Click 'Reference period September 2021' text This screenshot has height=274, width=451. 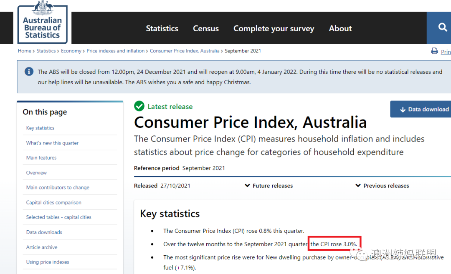point(180,168)
